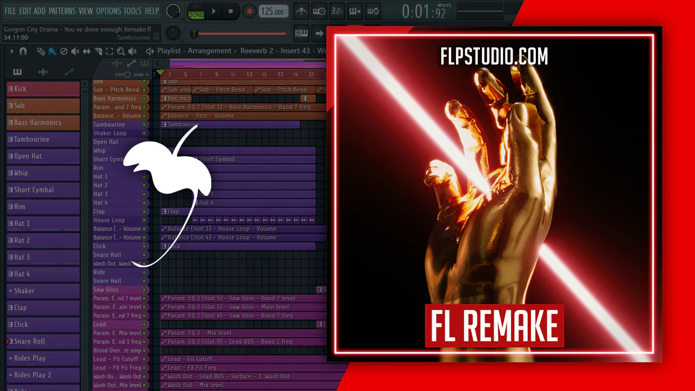Viewport: 695px width, 391px height.
Task: Click the red song position slider
Action: (x=239, y=34)
